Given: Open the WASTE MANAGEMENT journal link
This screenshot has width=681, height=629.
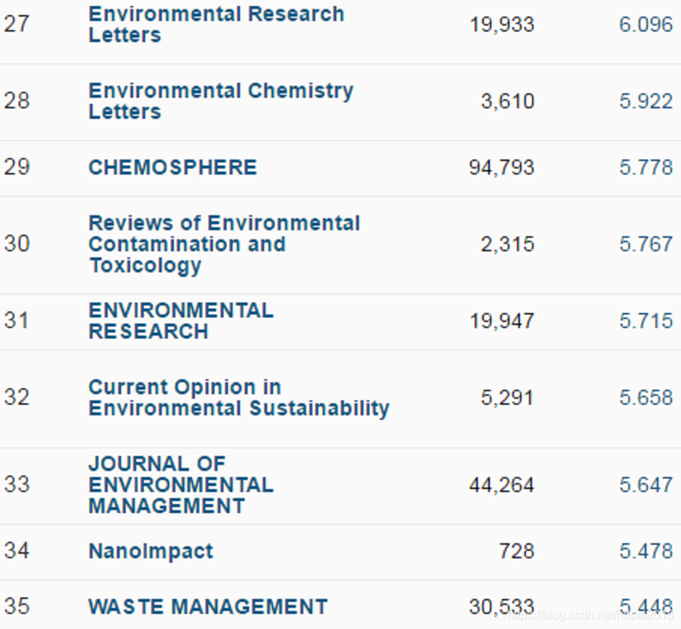Looking at the screenshot, I should tap(208, 606).
